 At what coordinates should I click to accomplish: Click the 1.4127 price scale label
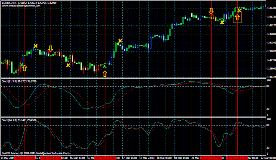click(271, 25)
